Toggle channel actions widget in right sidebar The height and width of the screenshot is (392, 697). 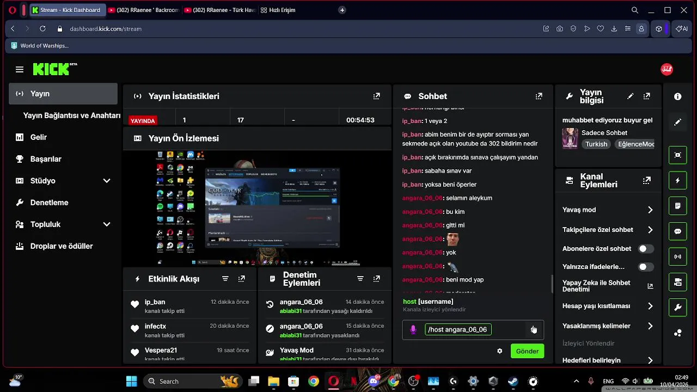pyautogui.click(x=677, y=282)
